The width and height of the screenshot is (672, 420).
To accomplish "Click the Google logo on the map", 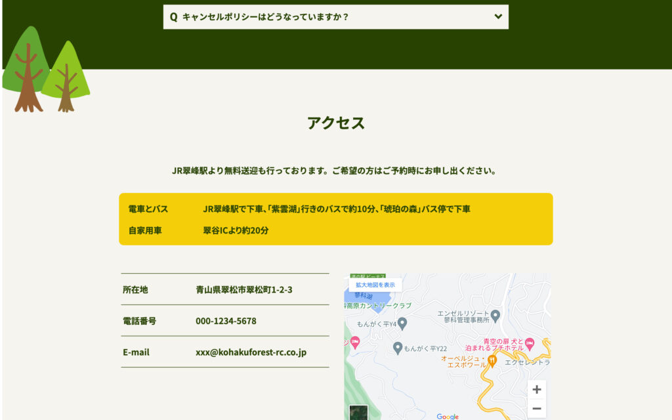I will click(448, 416).
